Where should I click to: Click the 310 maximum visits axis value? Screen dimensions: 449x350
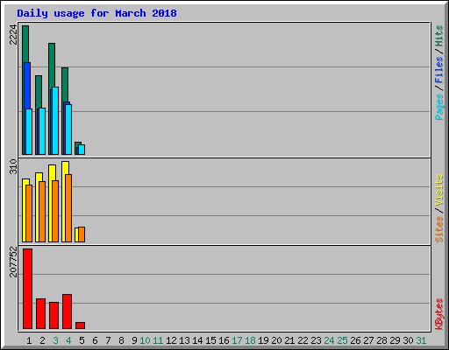(13, 166)
